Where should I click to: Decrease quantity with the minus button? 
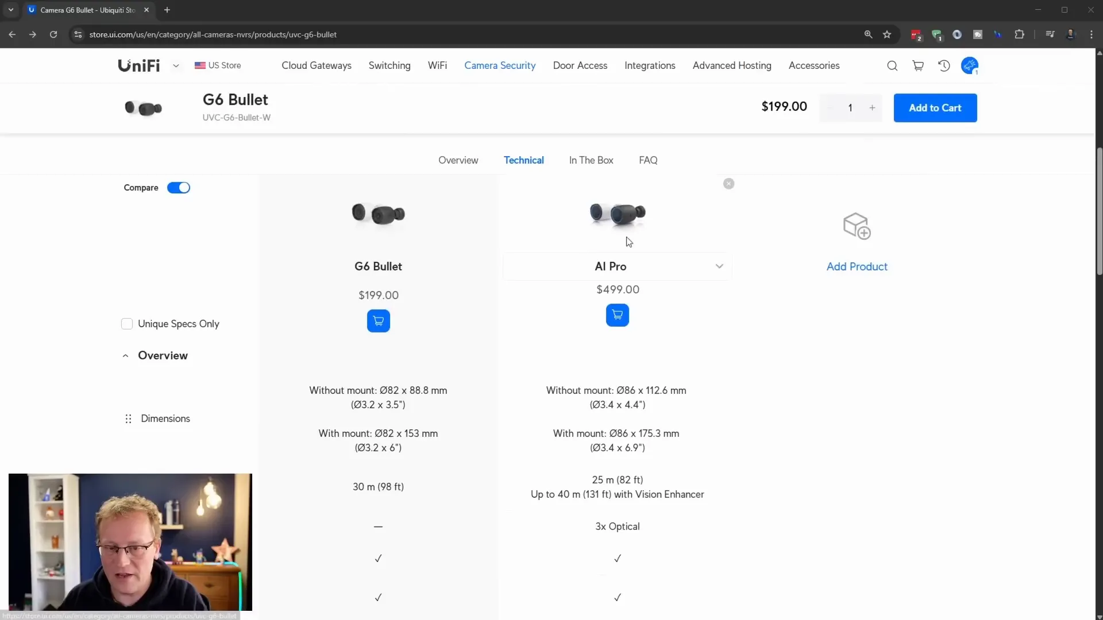coord(830,108)
